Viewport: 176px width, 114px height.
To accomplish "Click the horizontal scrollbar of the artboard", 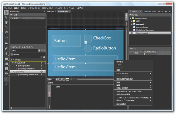I will (95, 79).
